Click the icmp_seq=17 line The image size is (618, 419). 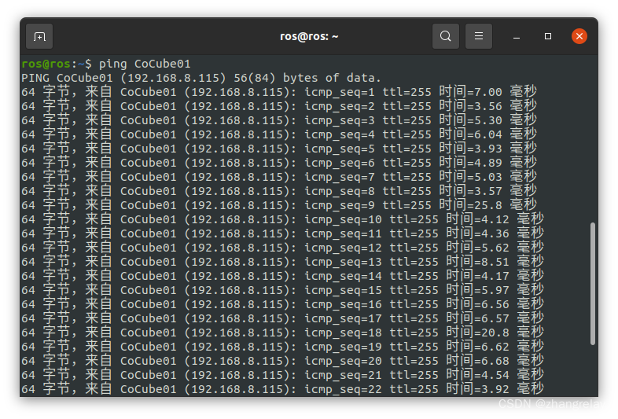click(282, 318)
